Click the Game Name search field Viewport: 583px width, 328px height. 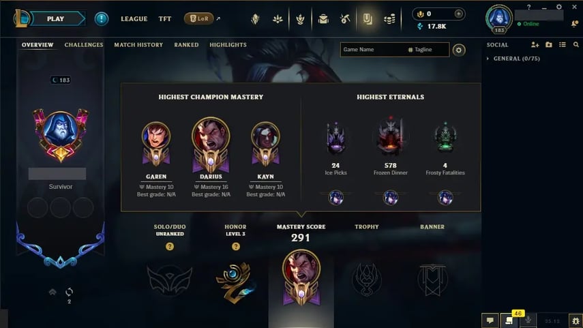395,50
